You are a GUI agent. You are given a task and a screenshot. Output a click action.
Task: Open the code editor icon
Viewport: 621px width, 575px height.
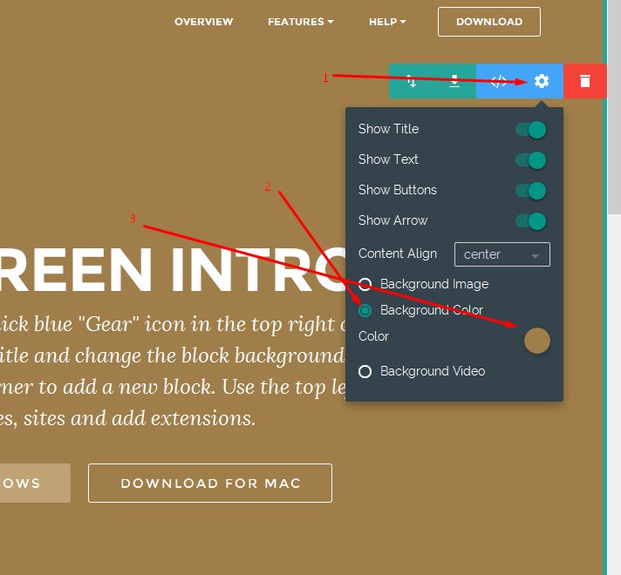pos(499,81)
